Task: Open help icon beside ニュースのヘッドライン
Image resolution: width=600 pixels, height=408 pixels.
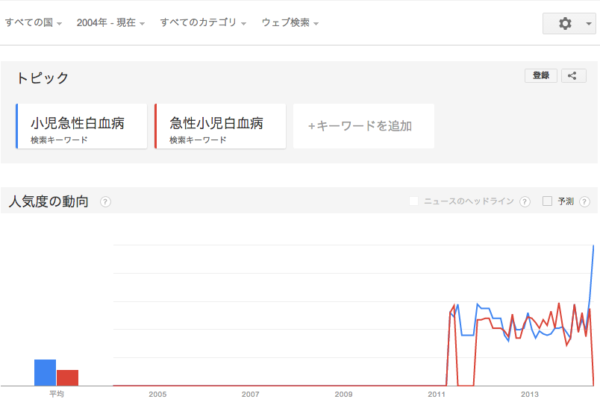Action: [525, 201]
